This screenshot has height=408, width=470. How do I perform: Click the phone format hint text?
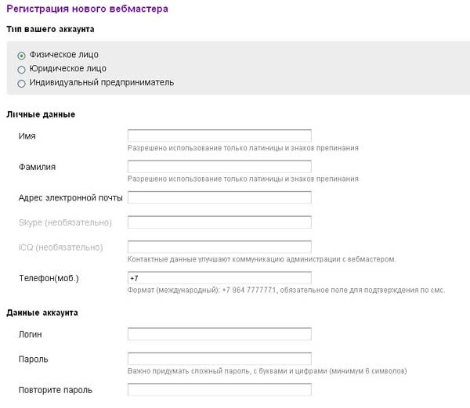[285, 291]
